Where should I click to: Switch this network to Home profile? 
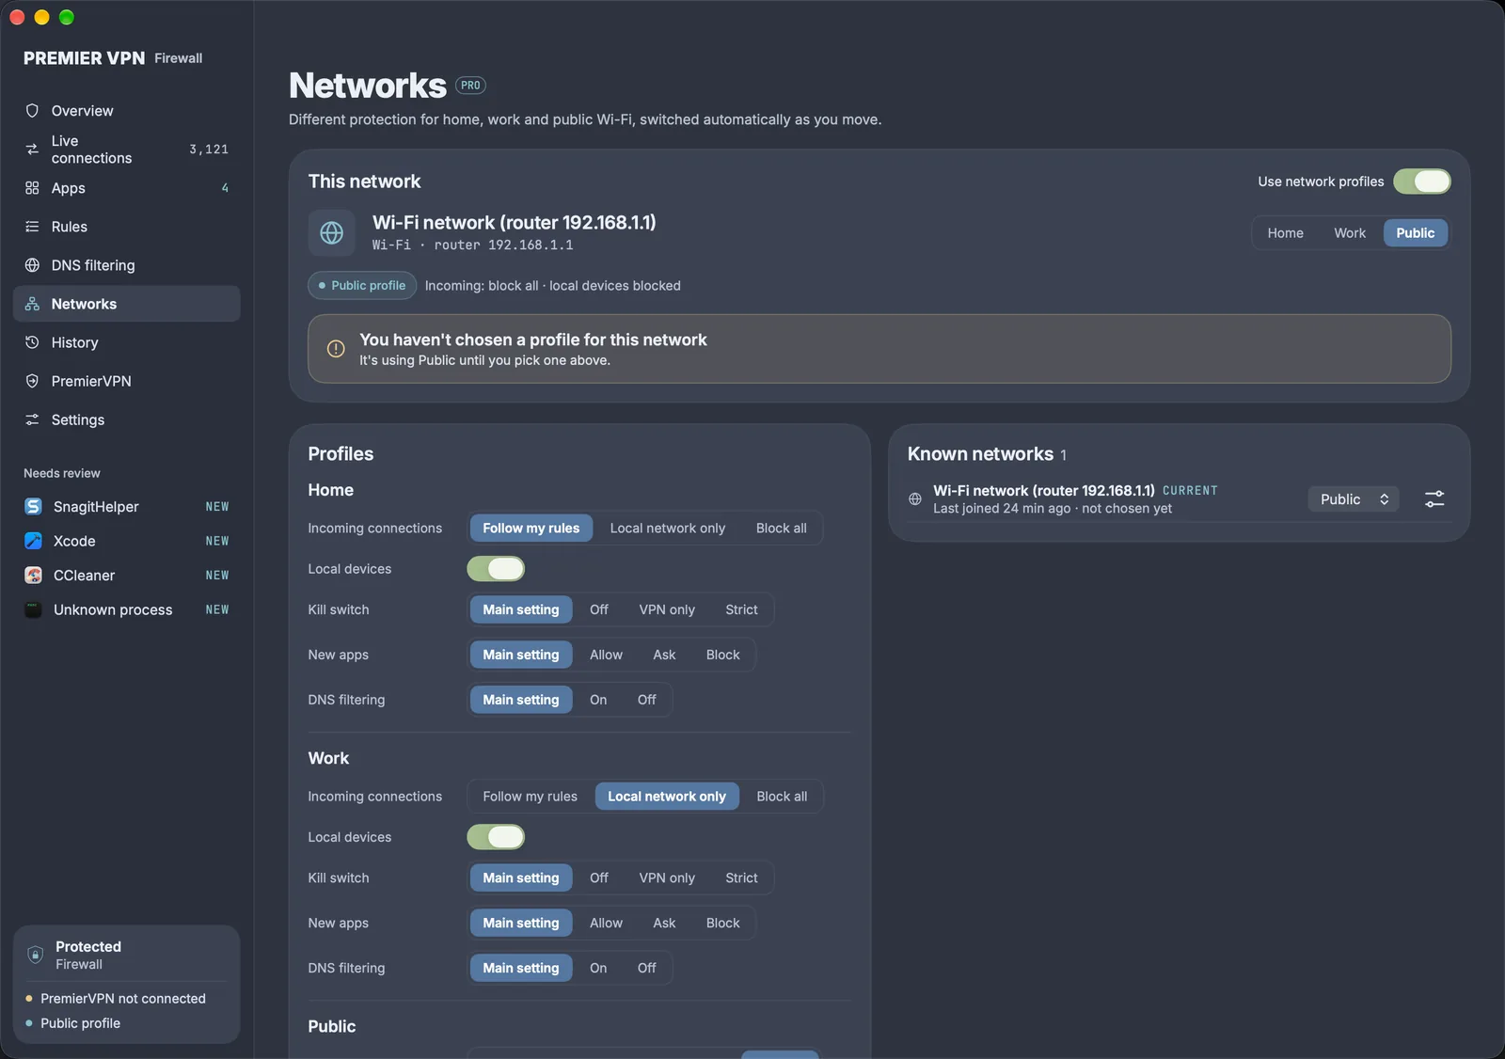pyautogui.click(x=1285, y=233)
